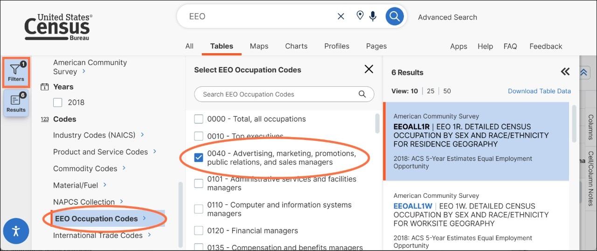Switch to the Maps tab
Screen dimensions: 597x251
point(259,46)
